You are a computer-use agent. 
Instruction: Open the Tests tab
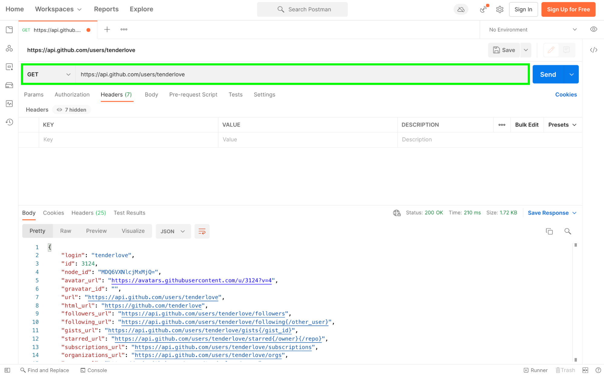tap(235, 94)
